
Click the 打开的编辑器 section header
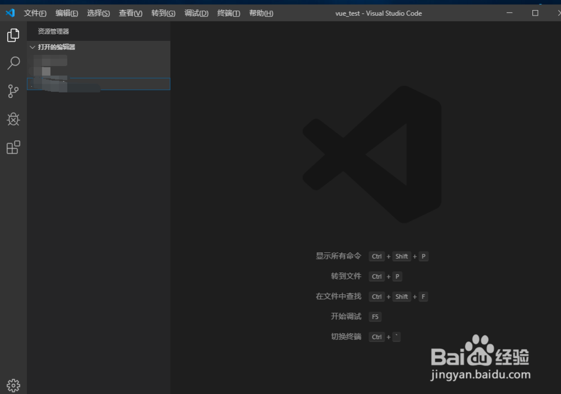pyautogui.click(x=99, y=47)
